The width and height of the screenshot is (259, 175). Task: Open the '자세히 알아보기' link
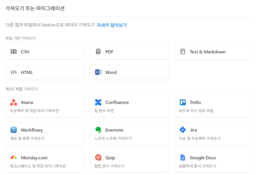(111, 25)
